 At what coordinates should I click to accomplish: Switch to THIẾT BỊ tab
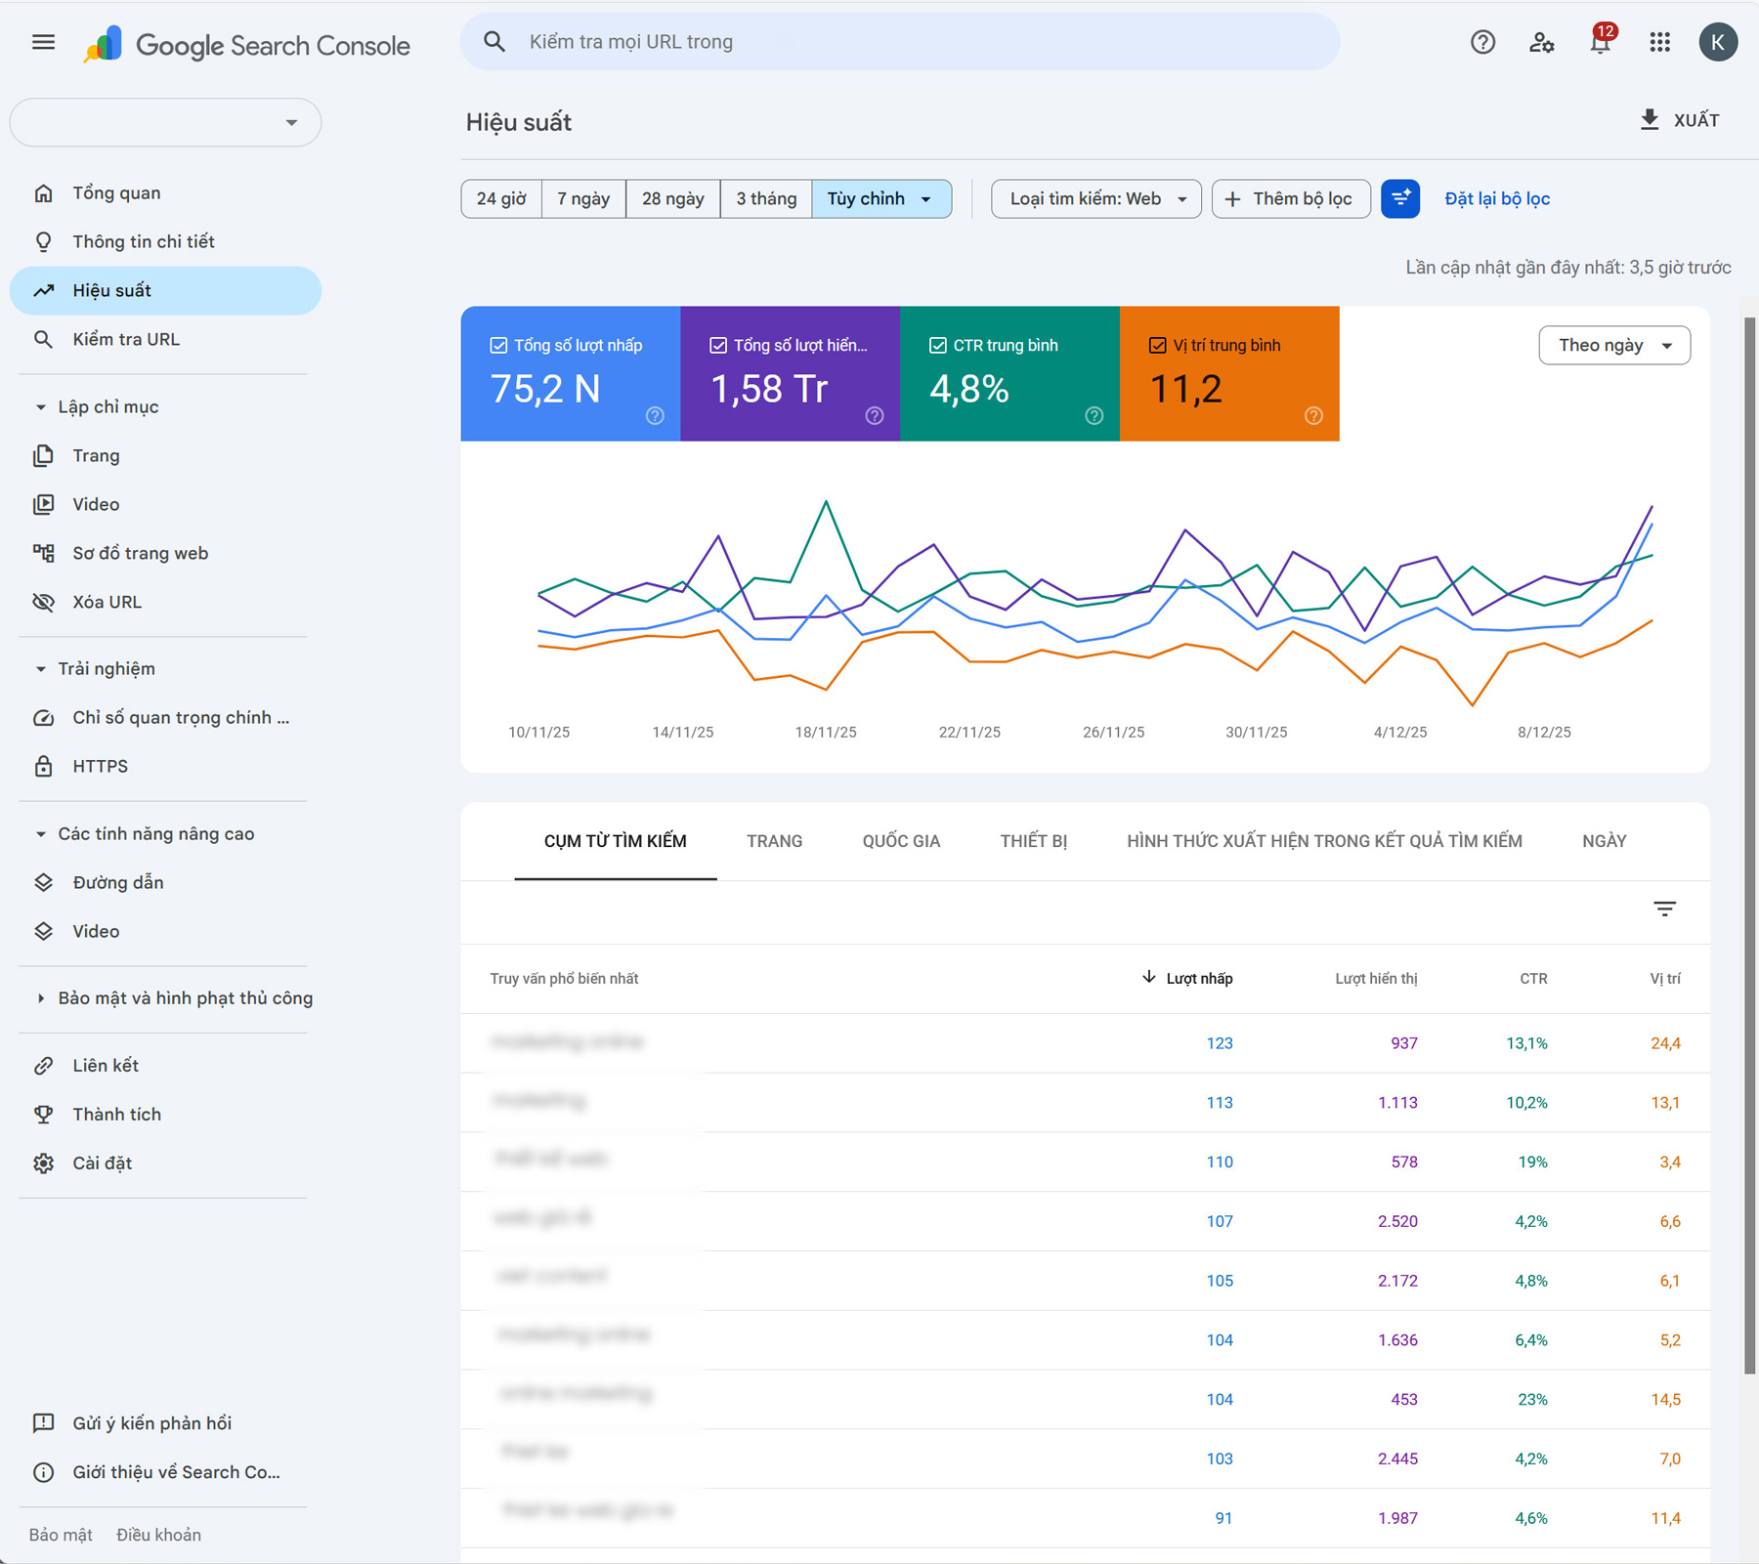[x=1034, y=841]
